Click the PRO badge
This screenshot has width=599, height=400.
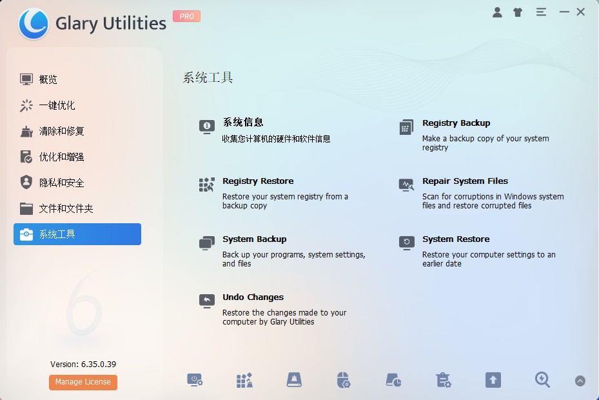point(186,16)
